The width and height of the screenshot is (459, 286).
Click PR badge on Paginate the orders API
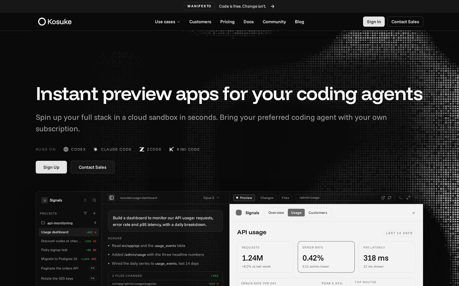tap(93, 268)
